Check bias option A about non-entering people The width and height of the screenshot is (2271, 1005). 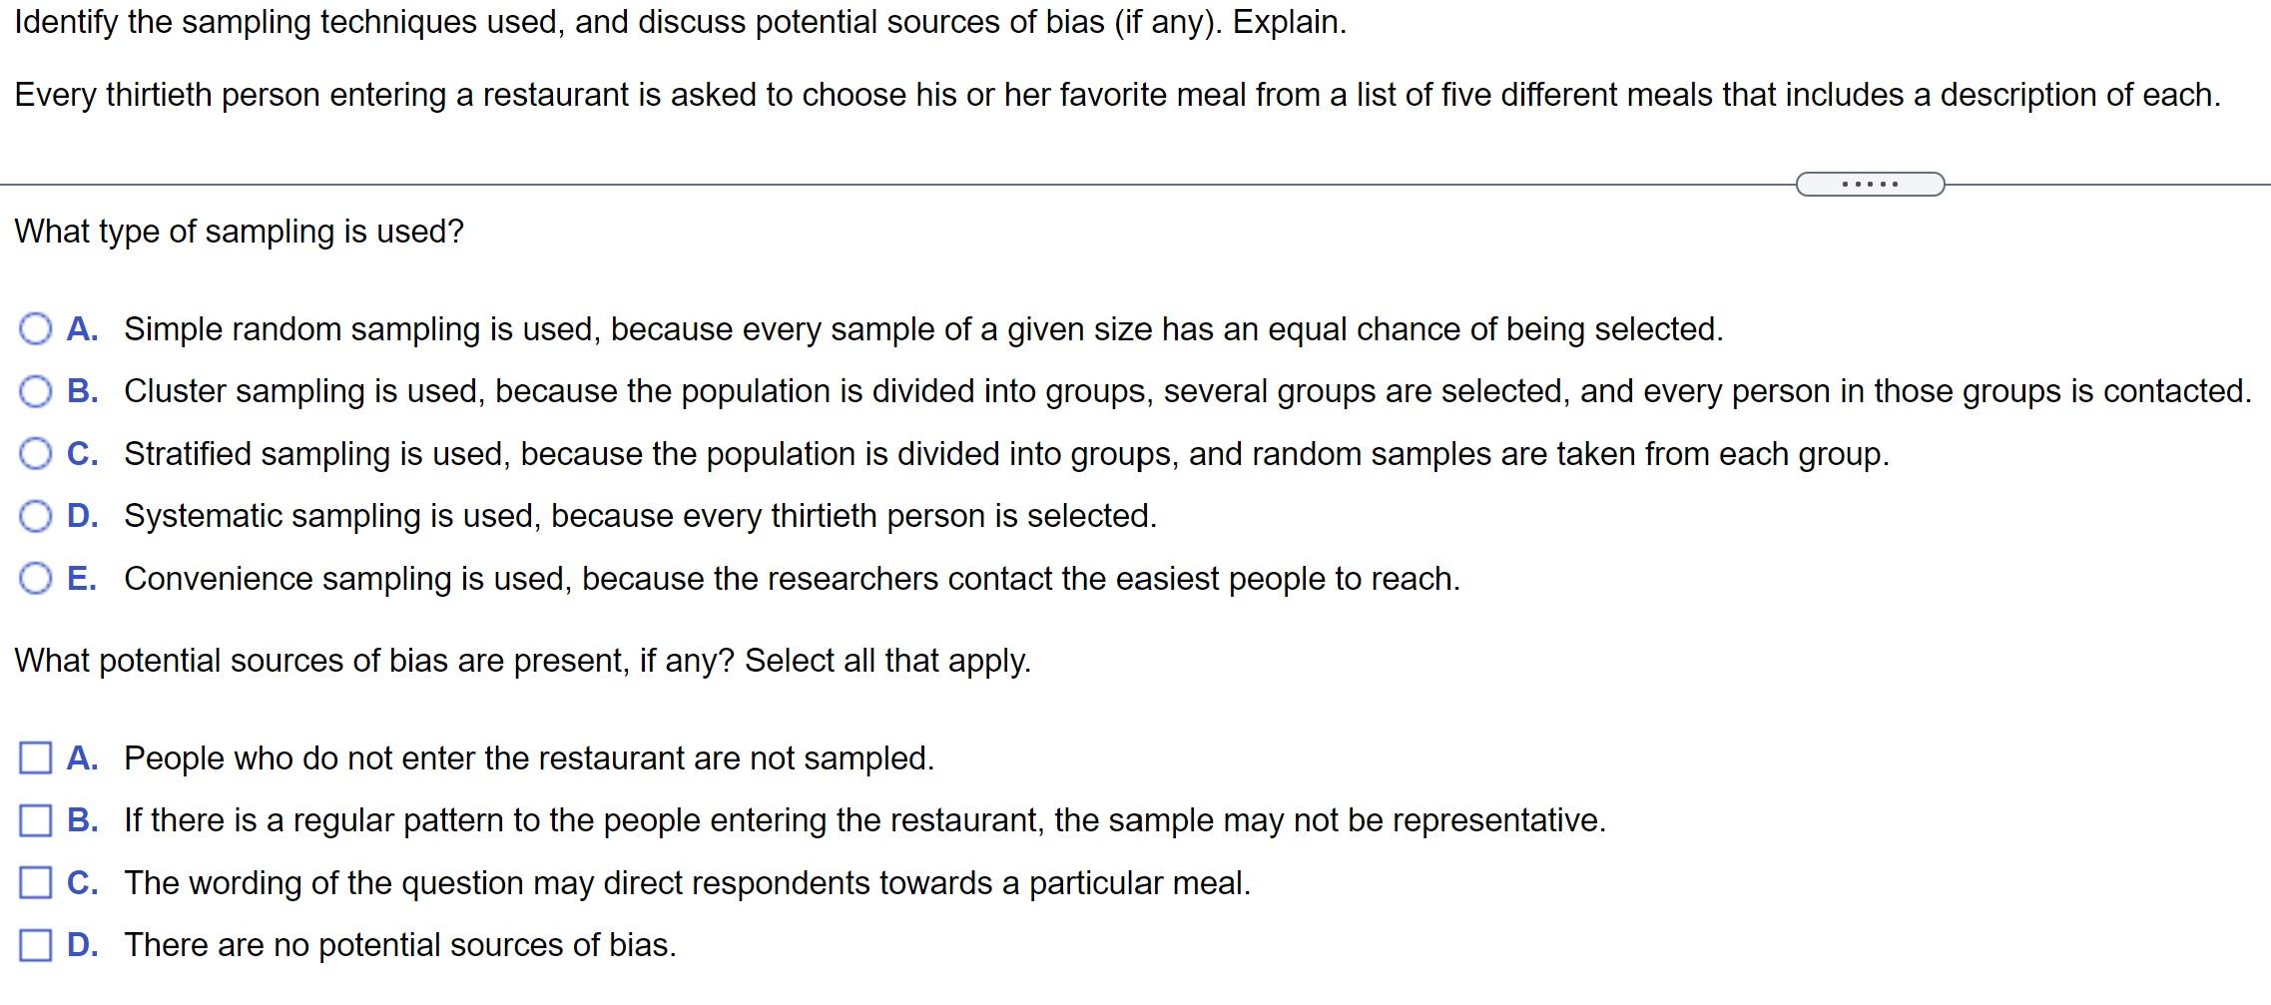click(36, 758)
